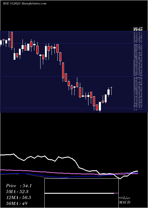Click the 'Price : 54.1' value text
Screen dimensions: 148x208
19,186
